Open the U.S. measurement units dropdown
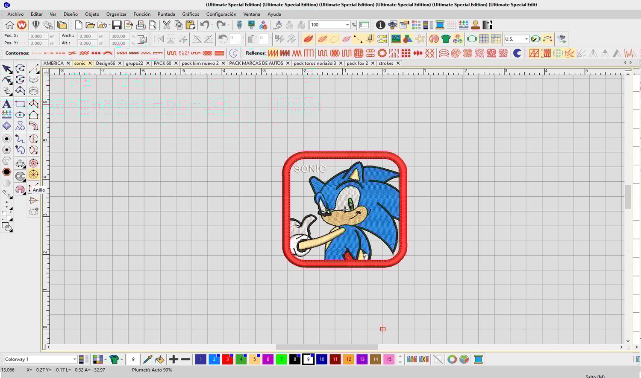The width and height of the screenshot is (641, 378). tap(526, 39)
